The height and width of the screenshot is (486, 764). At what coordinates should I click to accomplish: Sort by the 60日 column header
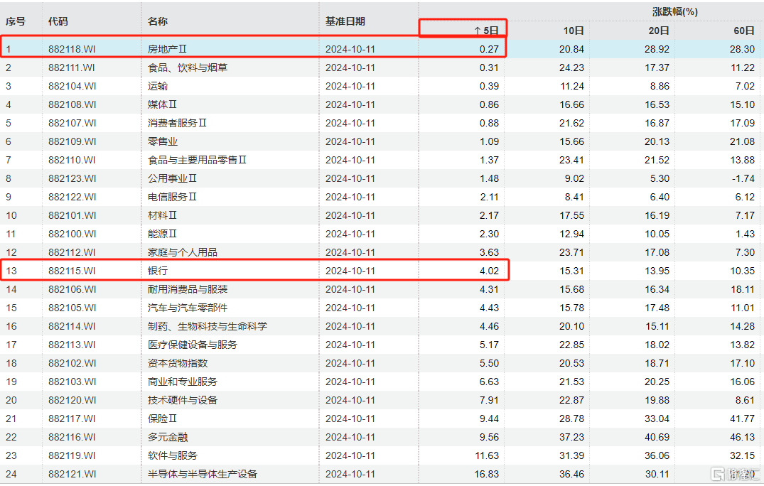pyautogui.click(x=744, y=31)
